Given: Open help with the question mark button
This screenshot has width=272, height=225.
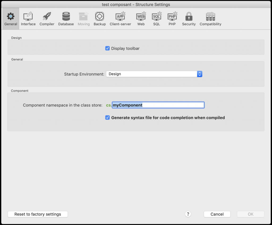Looking at the screenshot, I should click(188, 214).
